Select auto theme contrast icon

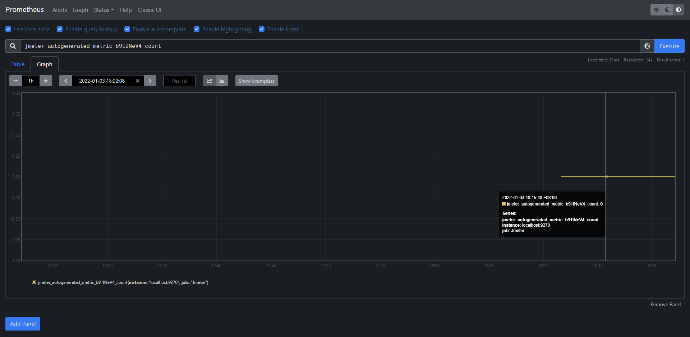pyautogui.click(x=678, y=10)
